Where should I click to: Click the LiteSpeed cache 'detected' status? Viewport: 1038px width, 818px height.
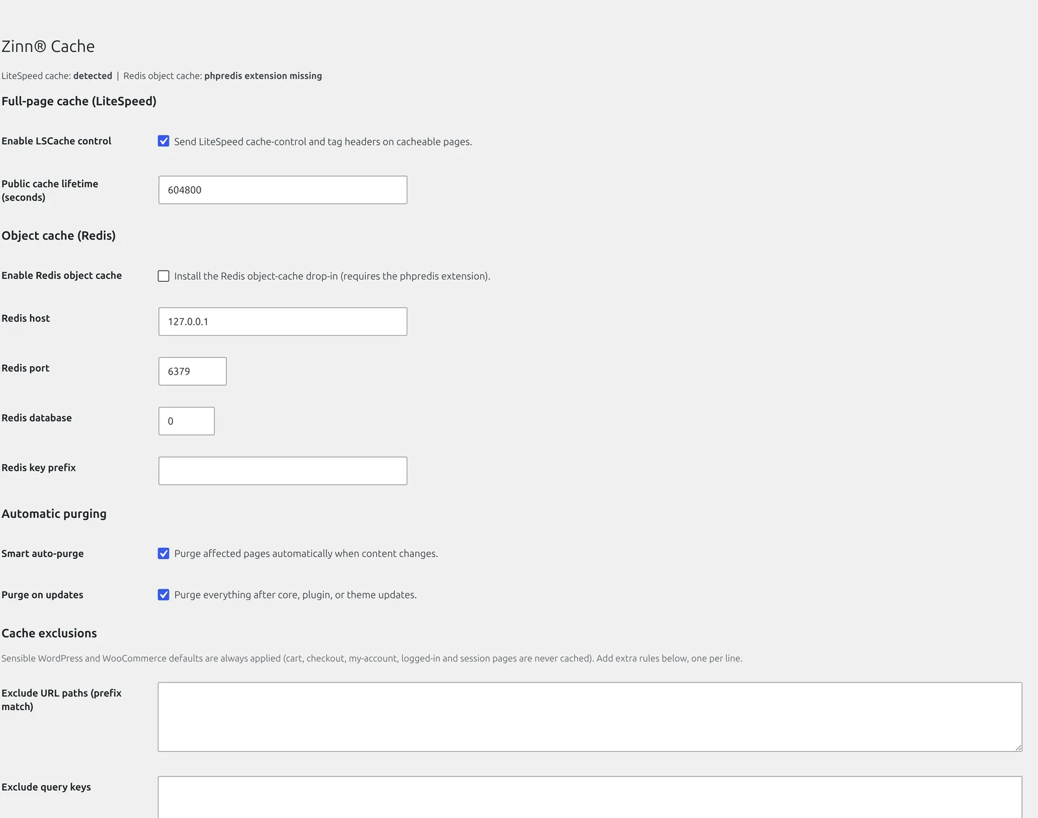(x=93, y=76)
